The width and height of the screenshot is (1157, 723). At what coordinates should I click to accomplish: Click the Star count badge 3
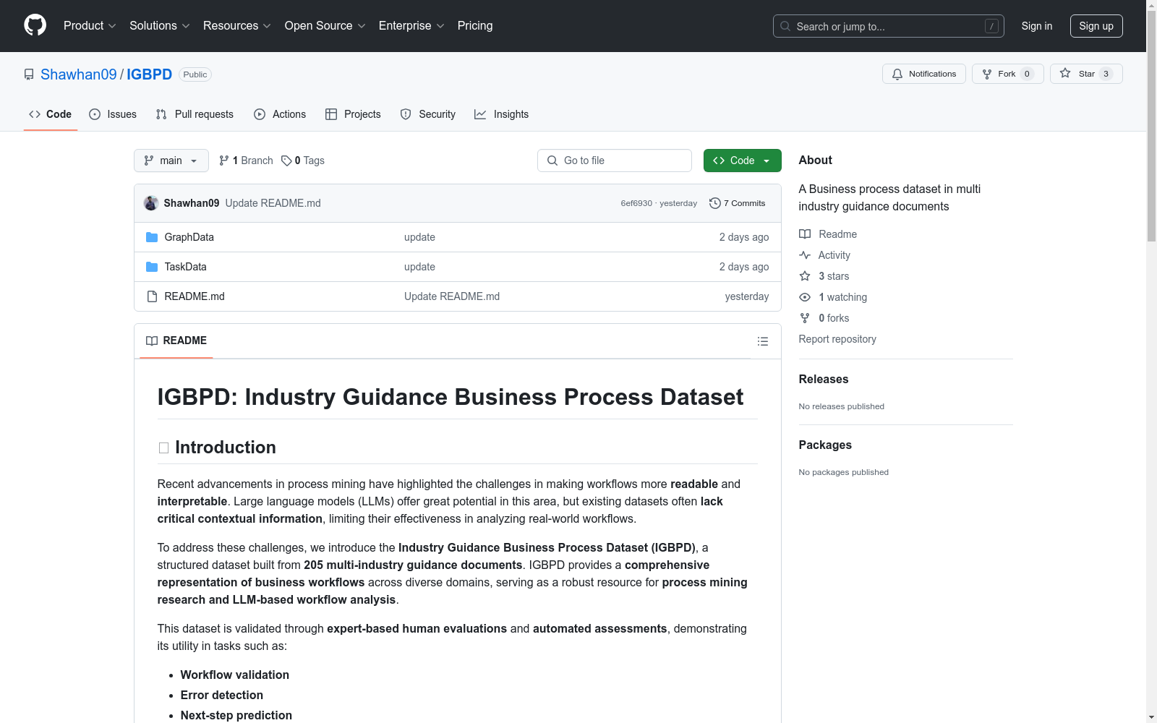tap(1106, 74)
